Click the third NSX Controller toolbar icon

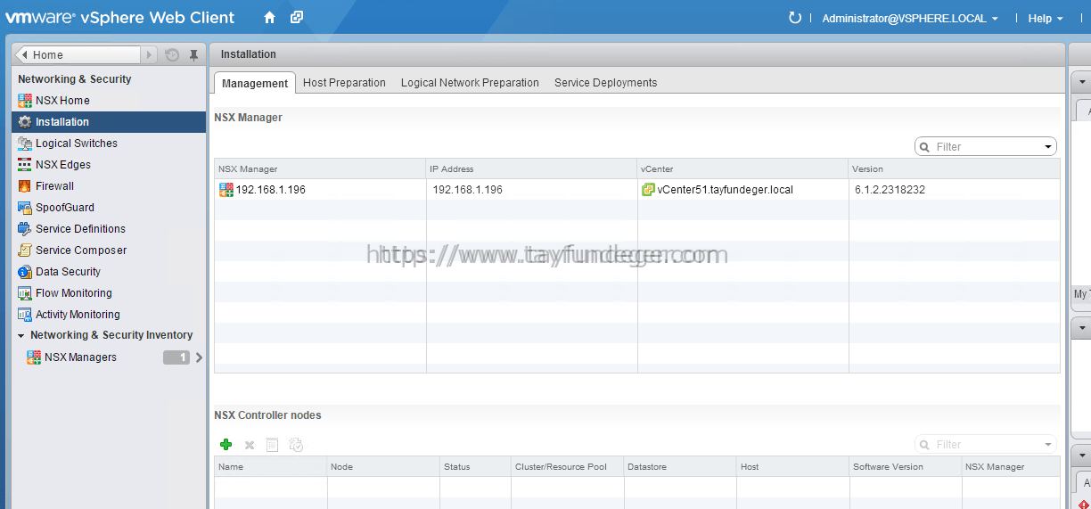pyautogui.click(x=273, y=445)
